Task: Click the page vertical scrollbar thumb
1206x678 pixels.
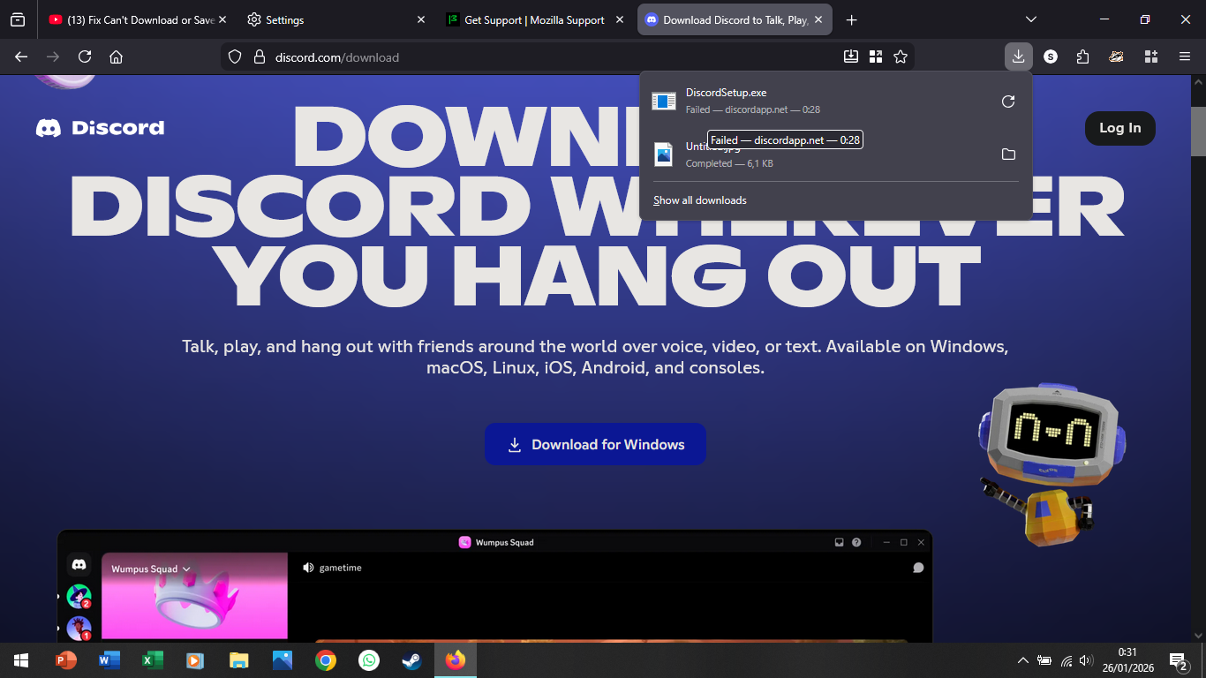Action: (1198, 131)
